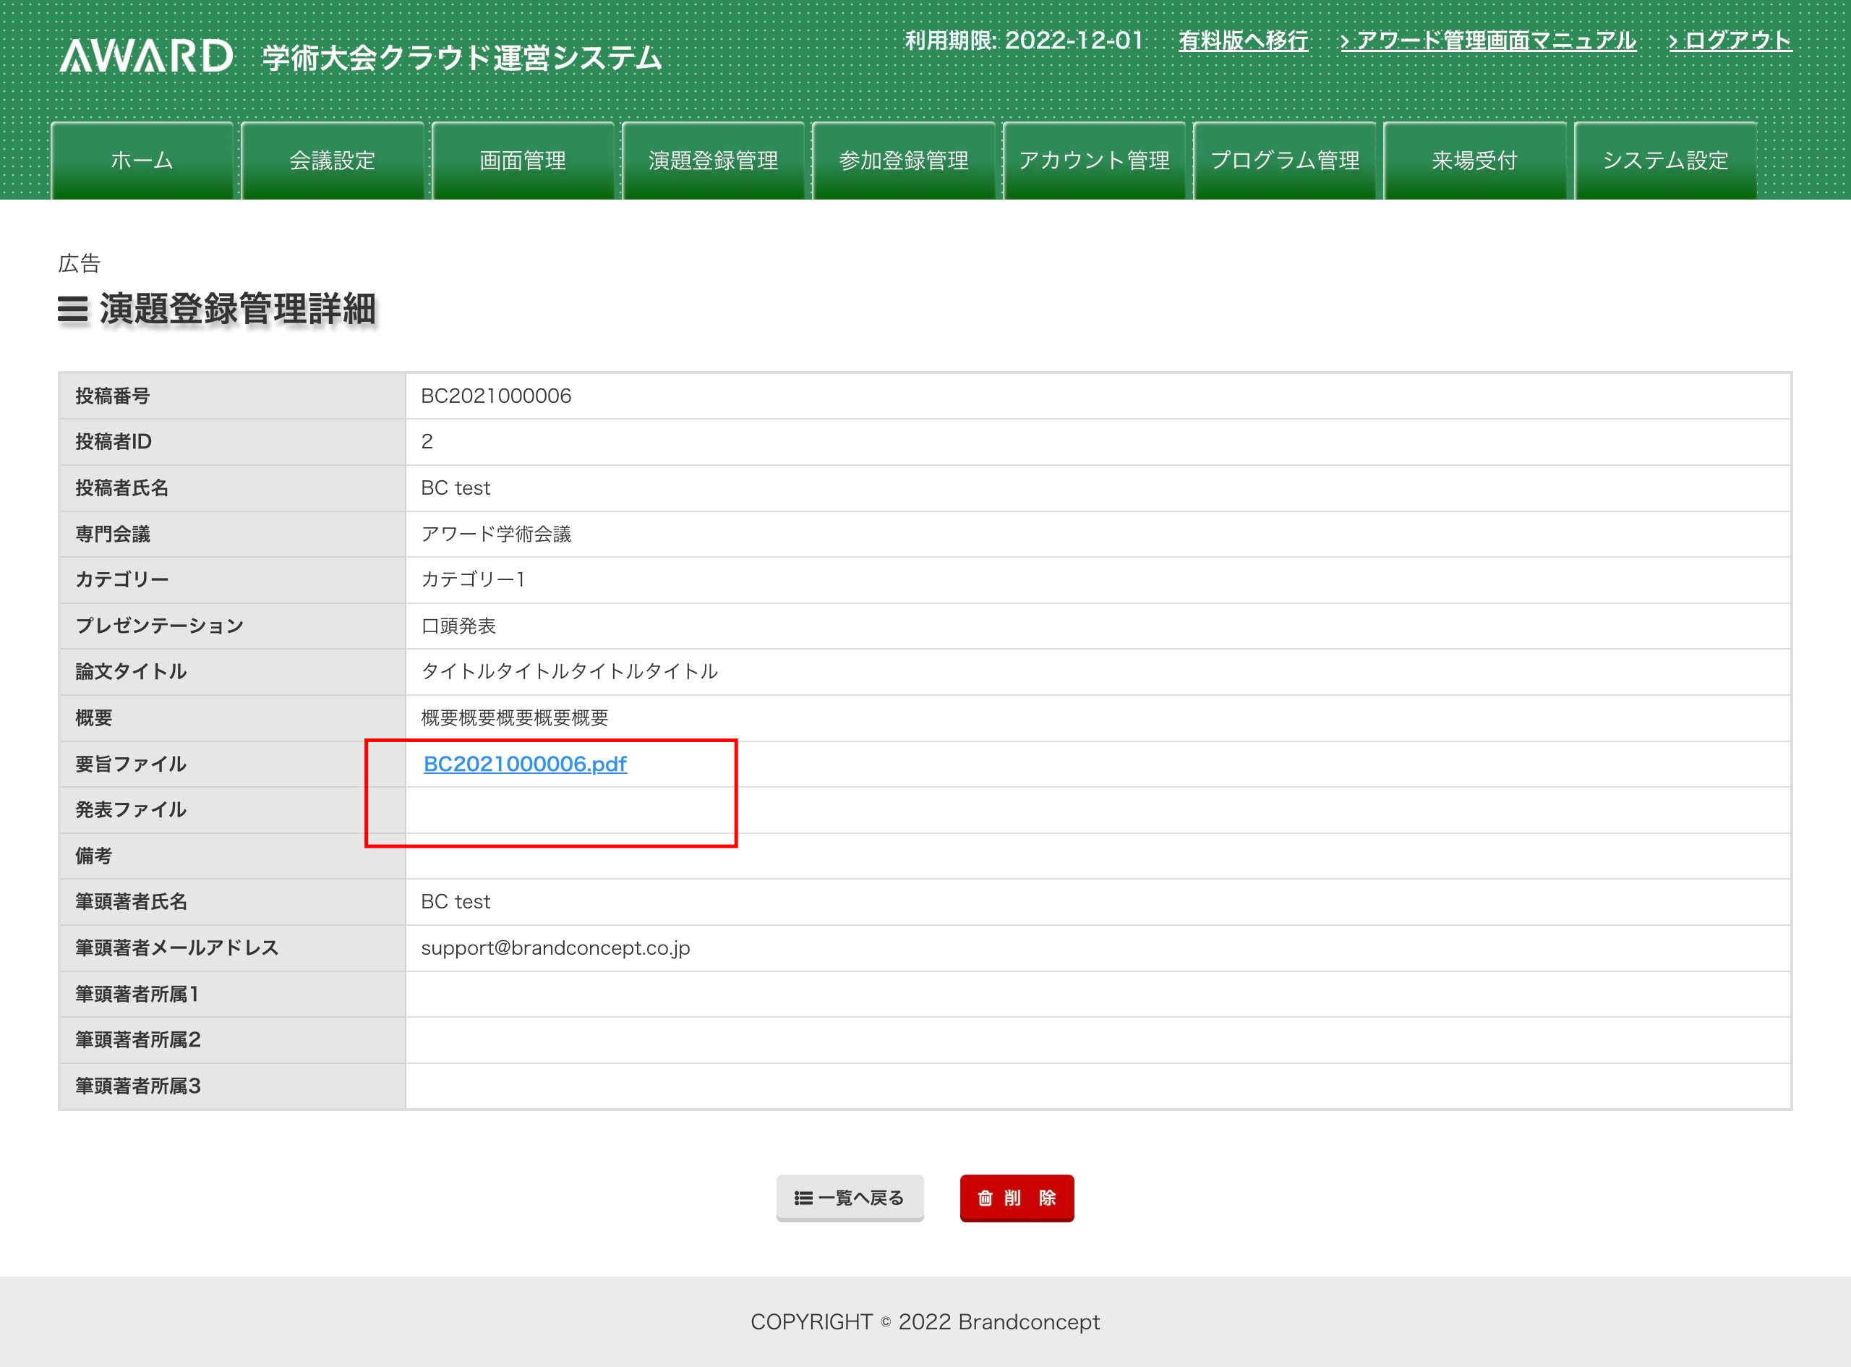Click the 口頭発表 value

[459, 626]
